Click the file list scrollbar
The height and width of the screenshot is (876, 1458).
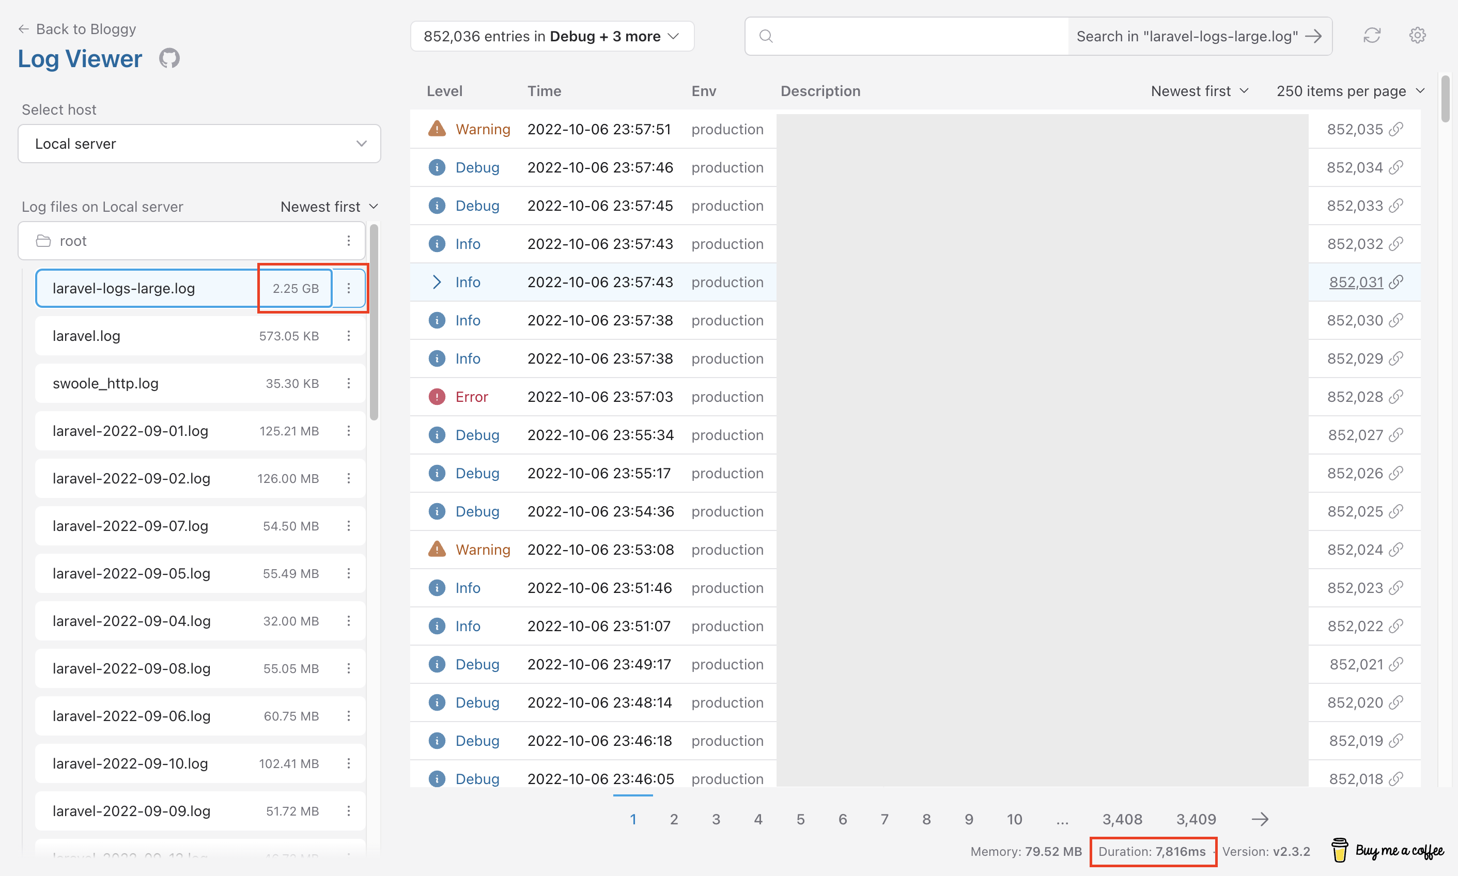[374, 322]
